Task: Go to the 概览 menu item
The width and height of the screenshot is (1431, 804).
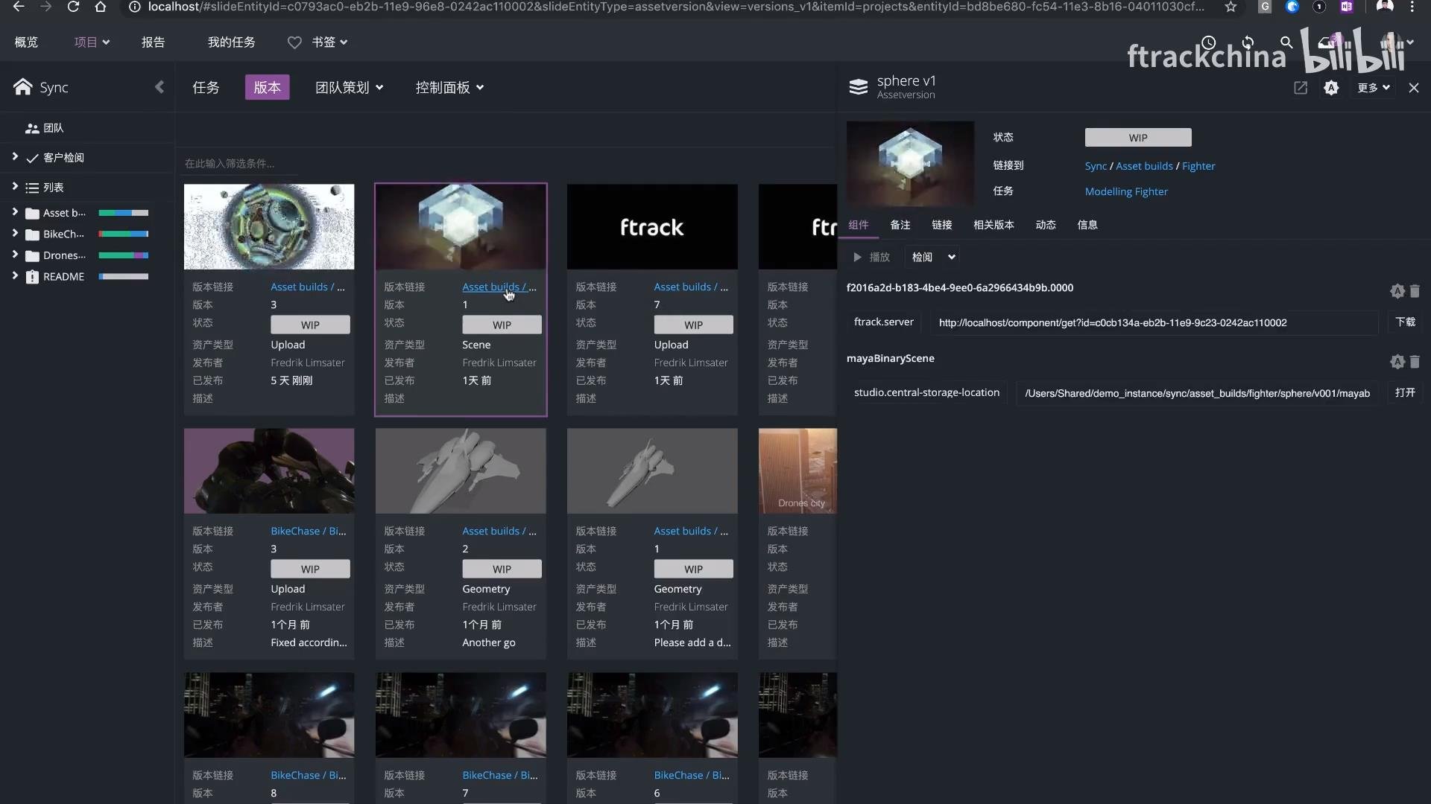Action: [x=26, y=42]
